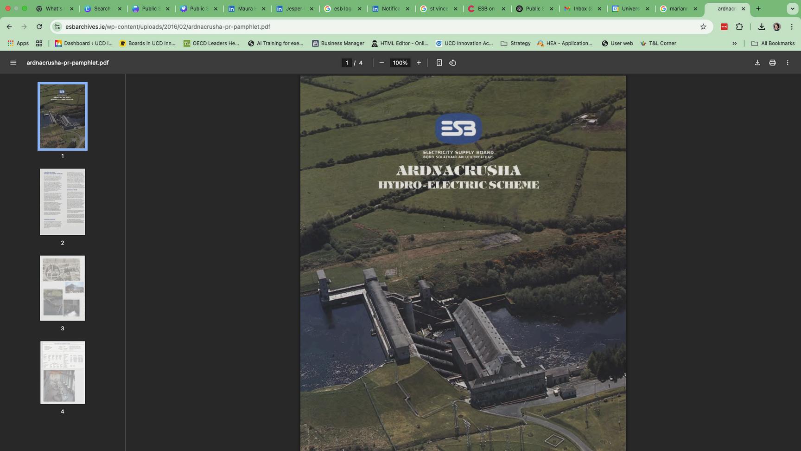This screenshot has width=801, height=451.
Task: Open Dashboard UCD bookmark
Action: [x=83, y=43]
